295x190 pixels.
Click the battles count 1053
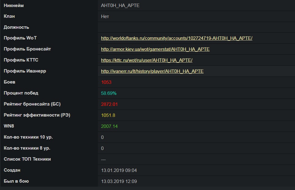[106, 82]
